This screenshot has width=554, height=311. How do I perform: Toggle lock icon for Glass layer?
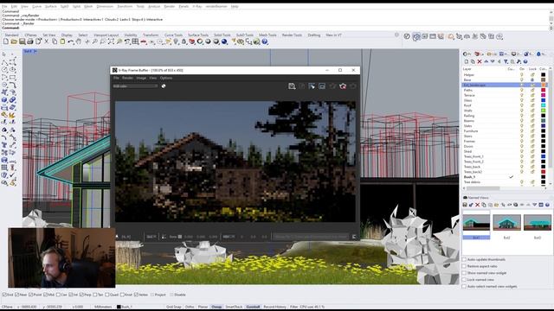532,100
